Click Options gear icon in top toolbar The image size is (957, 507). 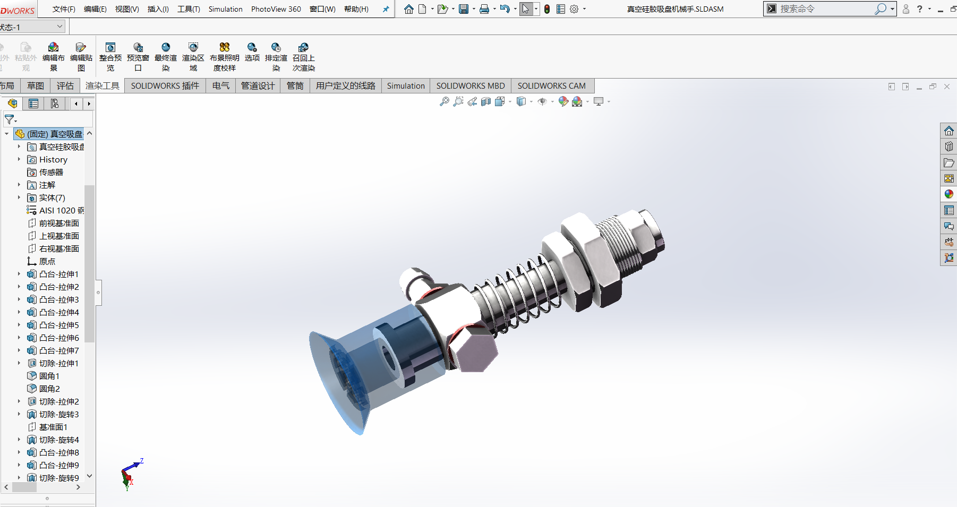tap(574, 9)
